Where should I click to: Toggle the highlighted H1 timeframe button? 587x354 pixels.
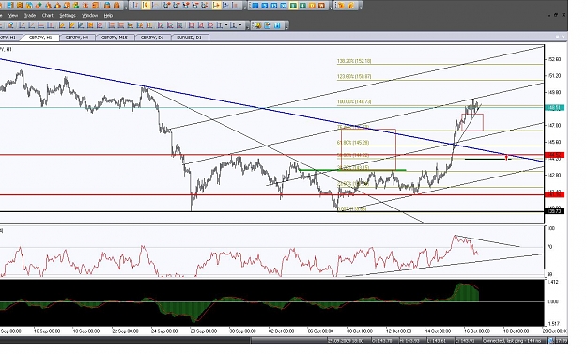(x=293, y=6)
